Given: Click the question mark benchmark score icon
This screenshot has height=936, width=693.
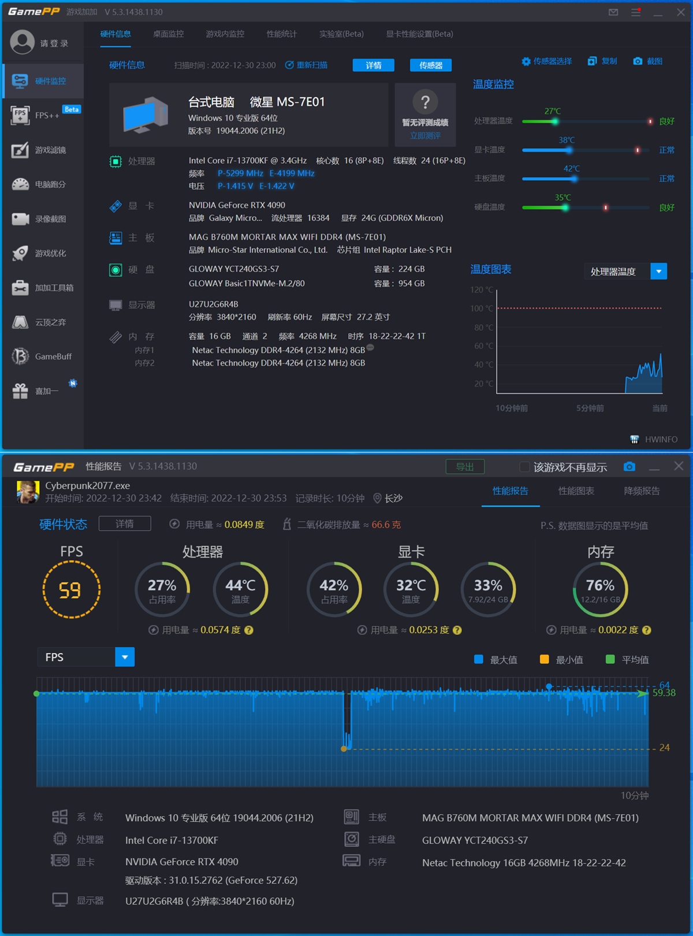Looking at the screenshot, I should tap(425, 102).
